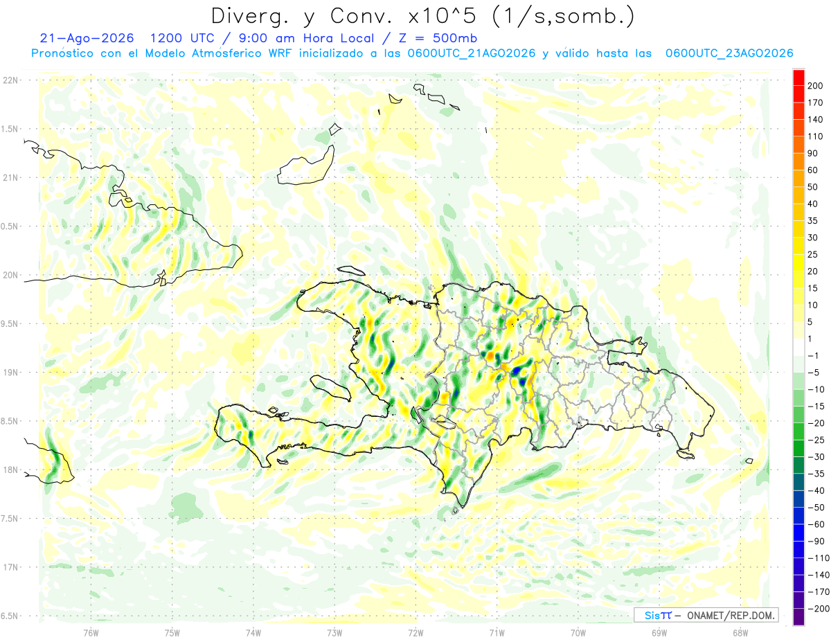The image size is (831, 642).
Task: Click the longitude label "69W"
Action: 659,632
